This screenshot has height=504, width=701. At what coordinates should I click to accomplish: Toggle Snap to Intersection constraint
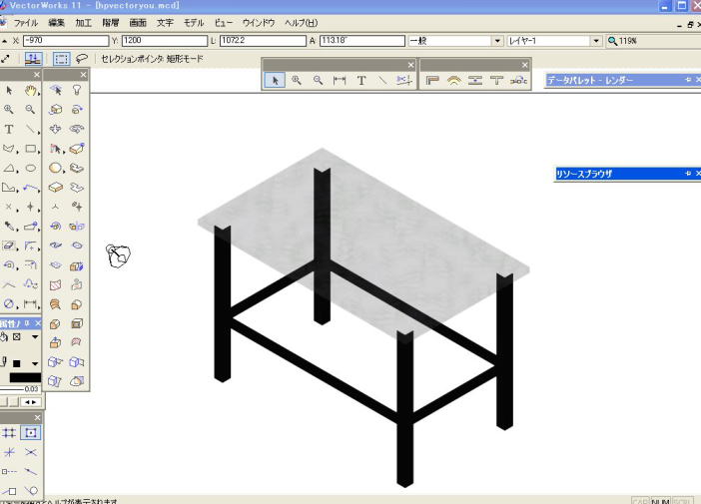point(30,453)
